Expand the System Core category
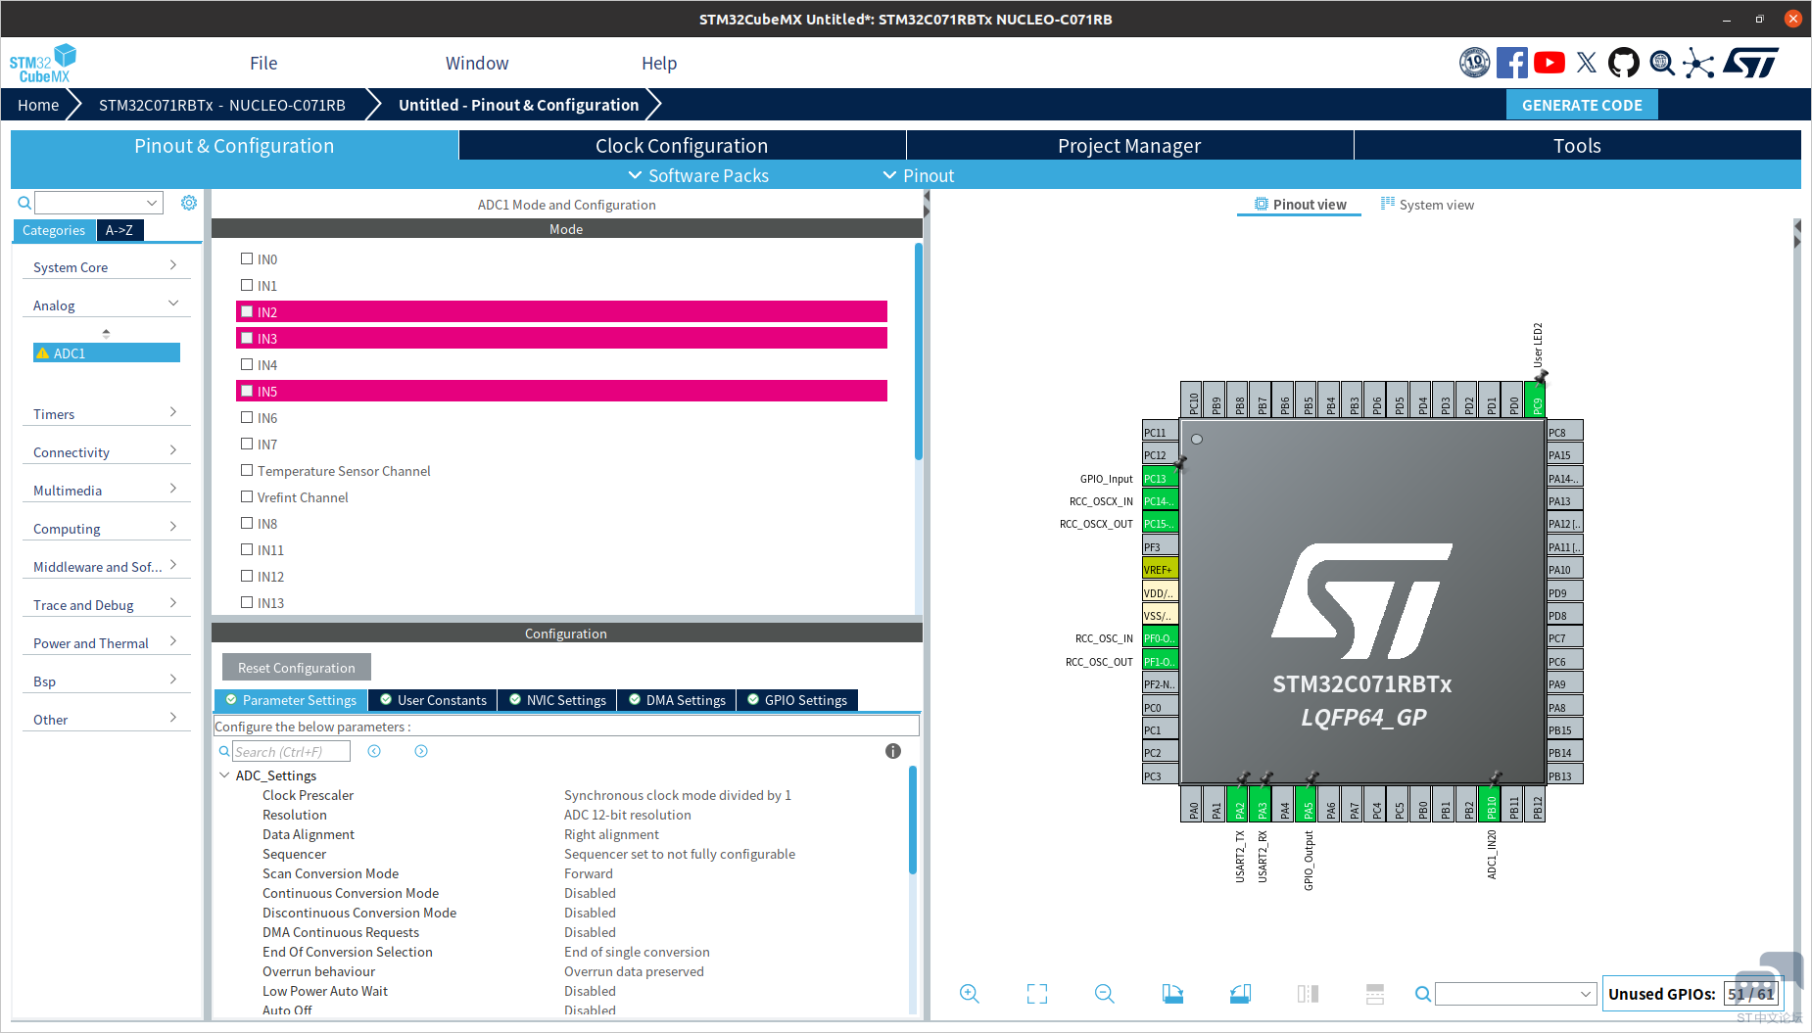Viewport: 1812px width, 1033px height. [x=106, y=267]
